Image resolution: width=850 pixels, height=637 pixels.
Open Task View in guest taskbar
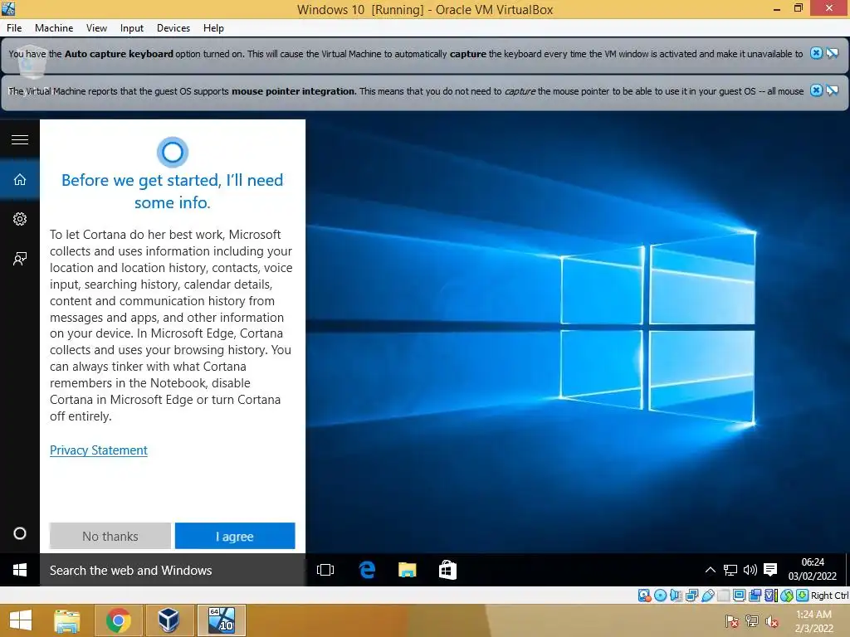[x=325, y=570]
